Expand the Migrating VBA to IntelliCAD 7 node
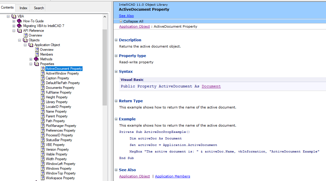The width and height of the screenshot is (326, 181). coord(14,26)
